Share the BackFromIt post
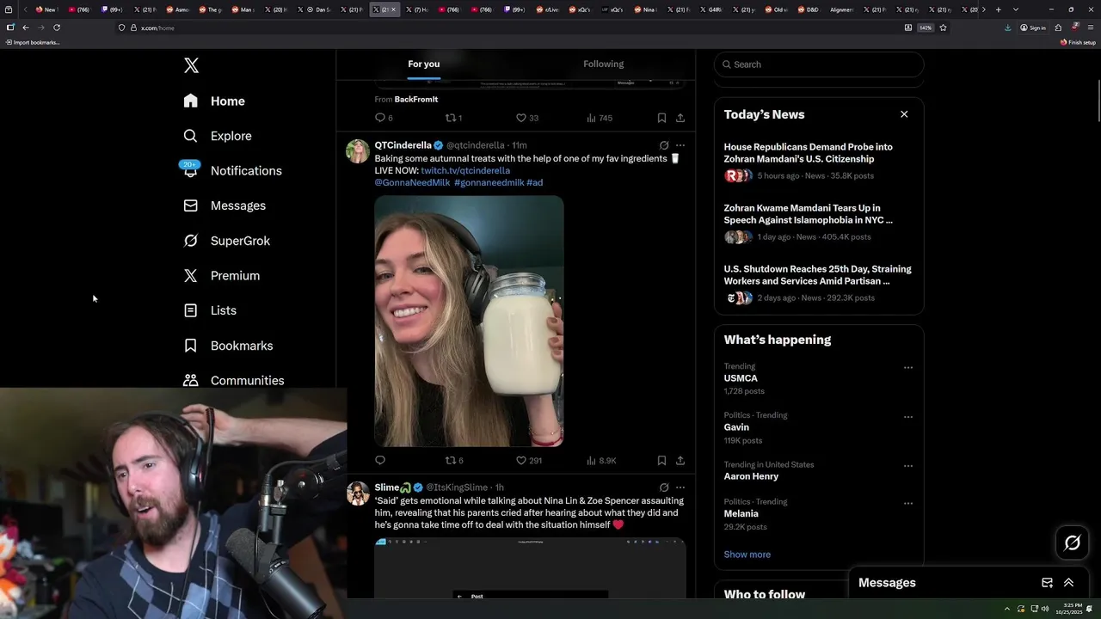The image size is (1101, 619). 680,118
